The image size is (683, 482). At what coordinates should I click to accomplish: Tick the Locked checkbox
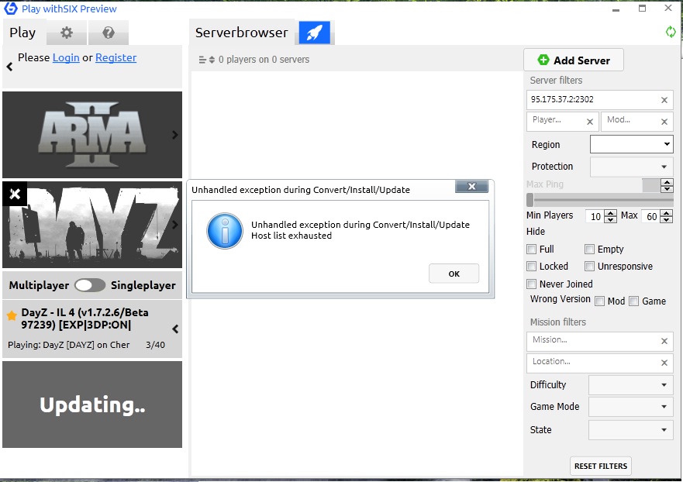[531, 267]
